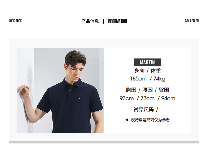This screenshot has width=208, height=145.
Task: Click the black left-pointing triangle icon
Action: tap(127, 120)
